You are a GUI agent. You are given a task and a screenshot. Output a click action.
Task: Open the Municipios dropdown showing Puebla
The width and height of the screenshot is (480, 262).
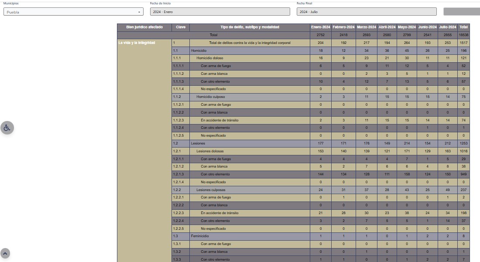tap(73, 12)
